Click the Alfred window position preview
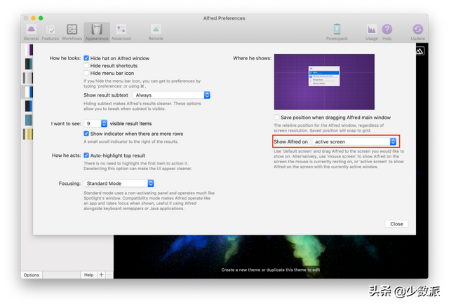The image size is (449, 306). click(324, 82)
